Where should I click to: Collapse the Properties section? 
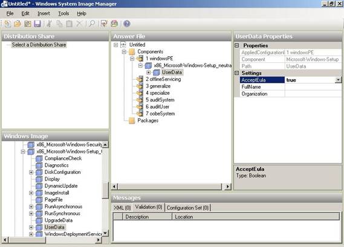(x=237, y=45)
